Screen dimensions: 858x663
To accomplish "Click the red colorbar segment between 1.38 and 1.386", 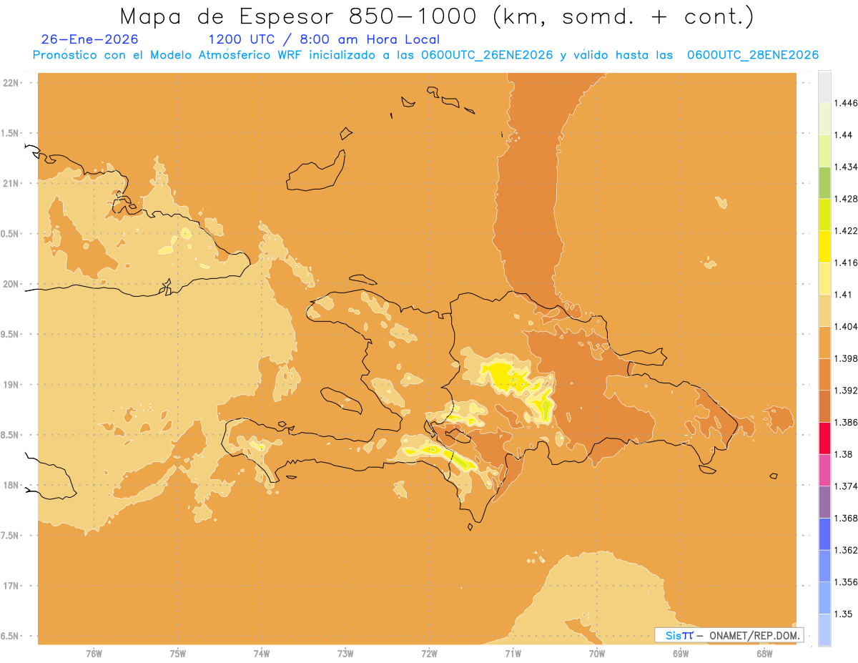I will tap(824, 438).
